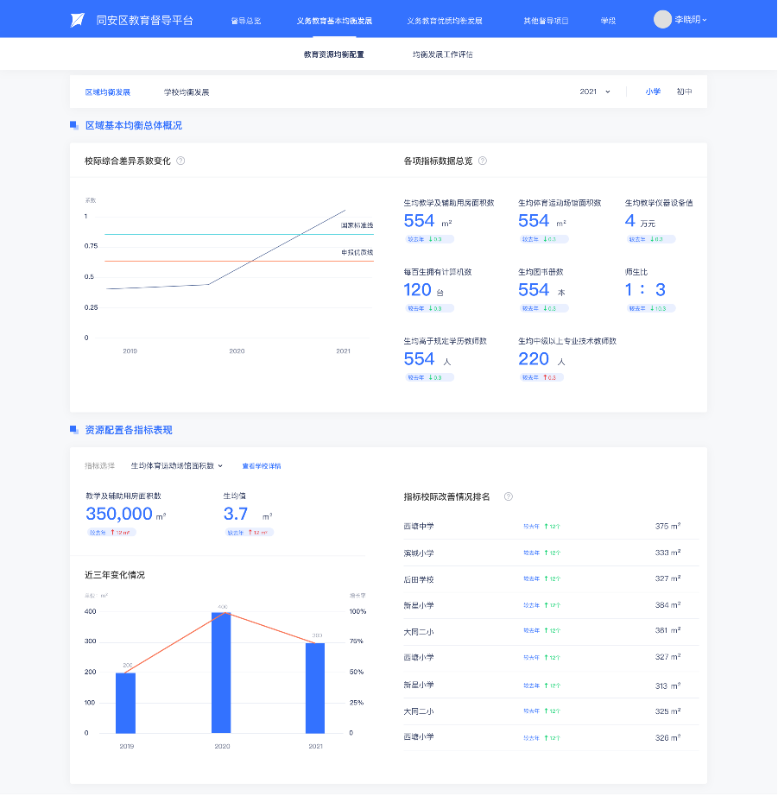Image resolution: width=778 pixels, height=796 pixels.
Task: Click the up arrow trend icon for 西塘中学
Action: coord(546,527)
